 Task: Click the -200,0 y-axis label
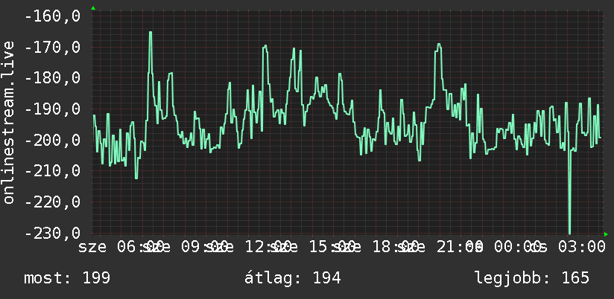[x=52, y=140]
